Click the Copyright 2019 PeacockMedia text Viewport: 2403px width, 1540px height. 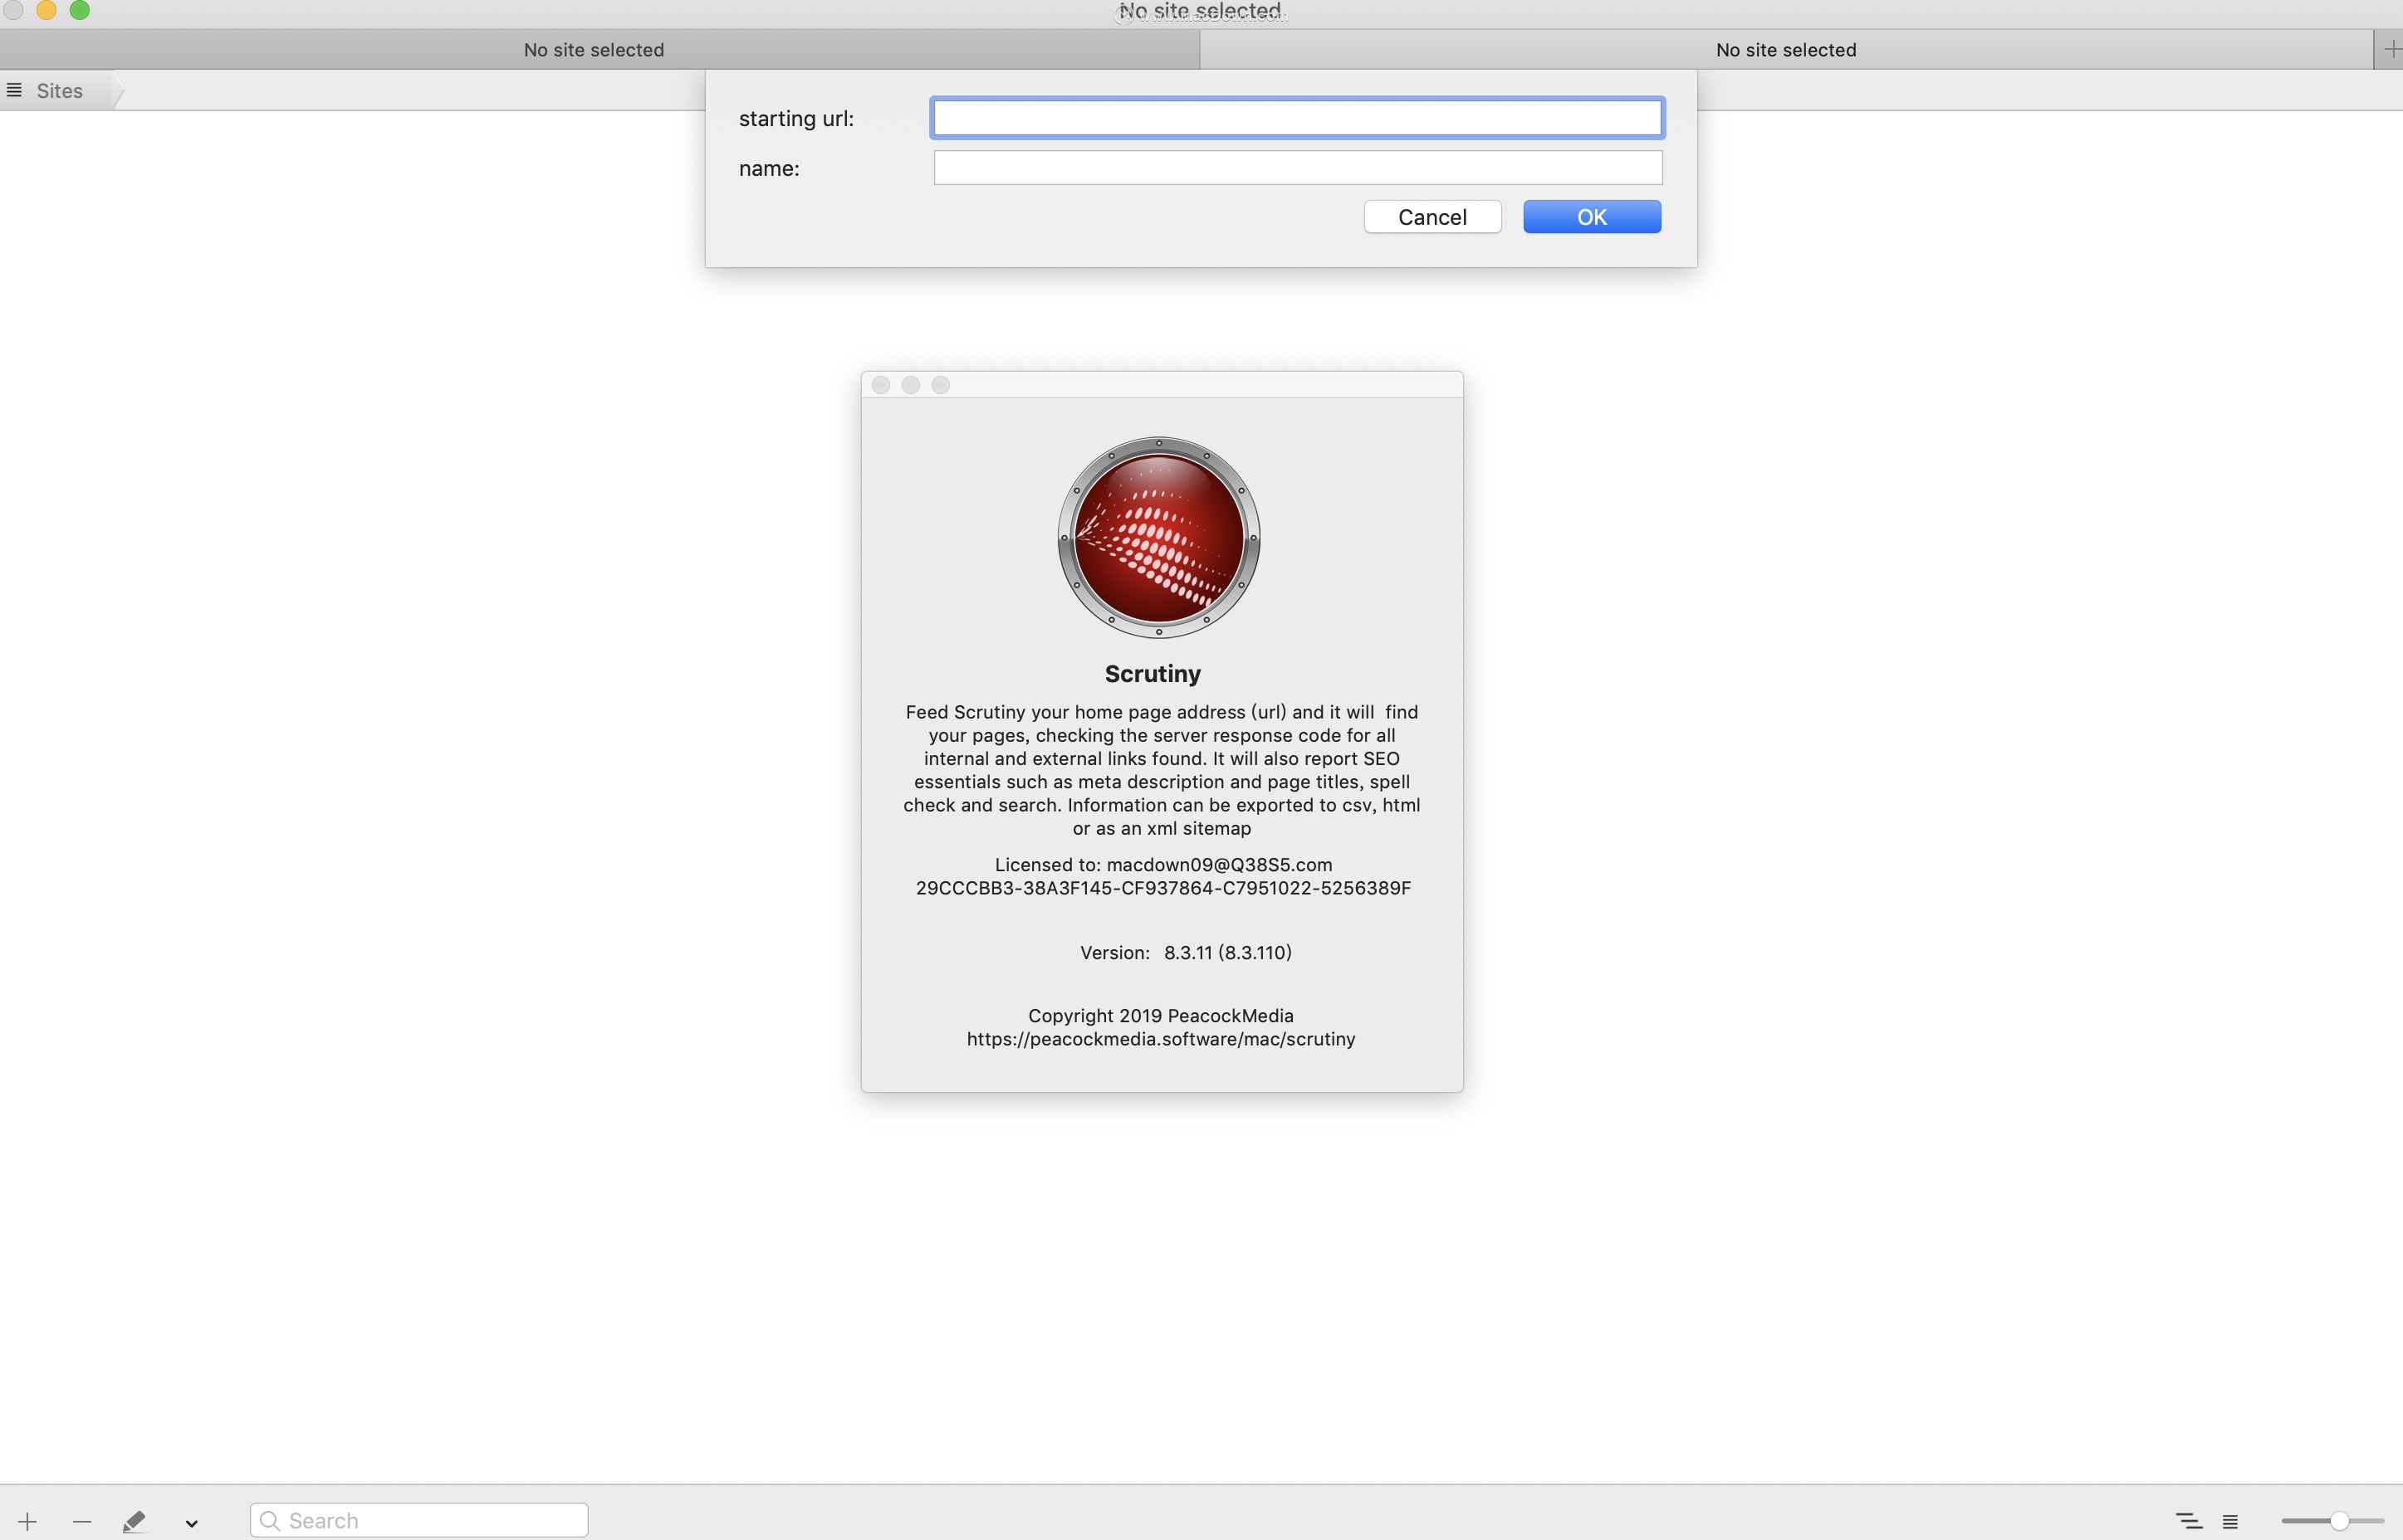coord(1161,1016)
